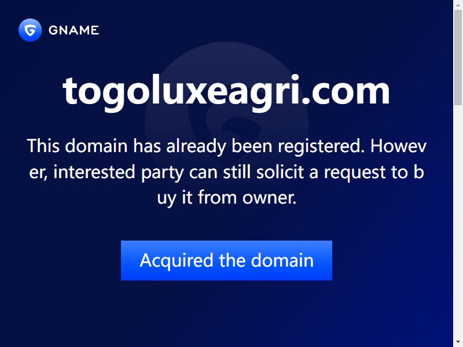Click the line starting with 'This domain has already'
Viewport: 463px width, 347px height.
click(x=226, y=146)
